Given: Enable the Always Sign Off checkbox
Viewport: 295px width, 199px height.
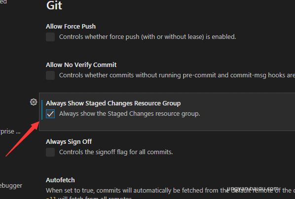Looking at the screenshot, I should (x=50, y=152).
